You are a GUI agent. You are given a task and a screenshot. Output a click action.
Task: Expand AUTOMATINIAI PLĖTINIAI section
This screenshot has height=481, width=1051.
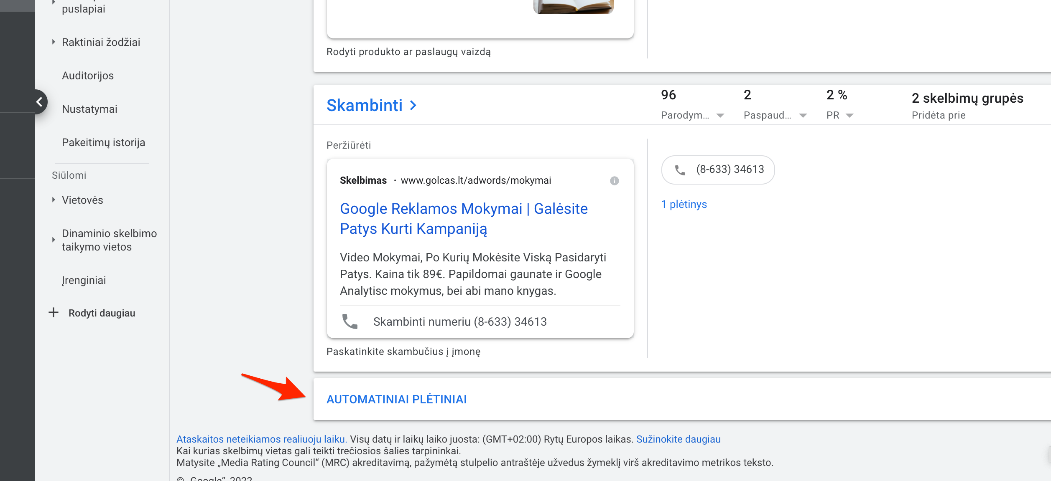click(x=396, y=399)
